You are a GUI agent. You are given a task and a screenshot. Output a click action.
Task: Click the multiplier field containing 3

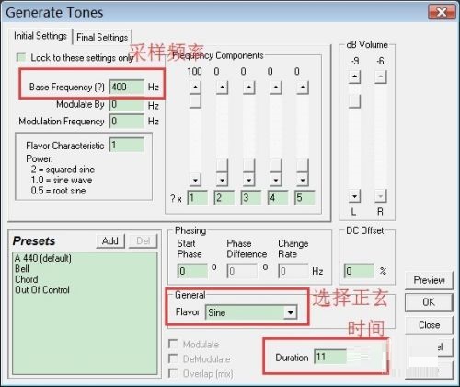pos(251,198)
